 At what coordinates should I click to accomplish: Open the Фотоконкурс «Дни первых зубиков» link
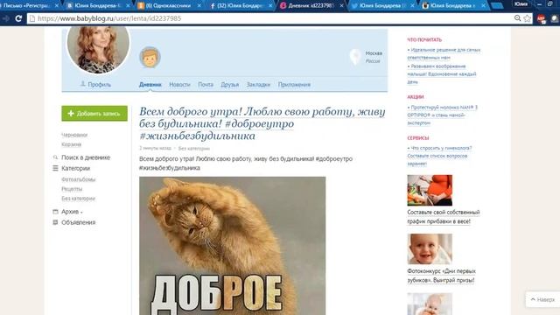441,276
